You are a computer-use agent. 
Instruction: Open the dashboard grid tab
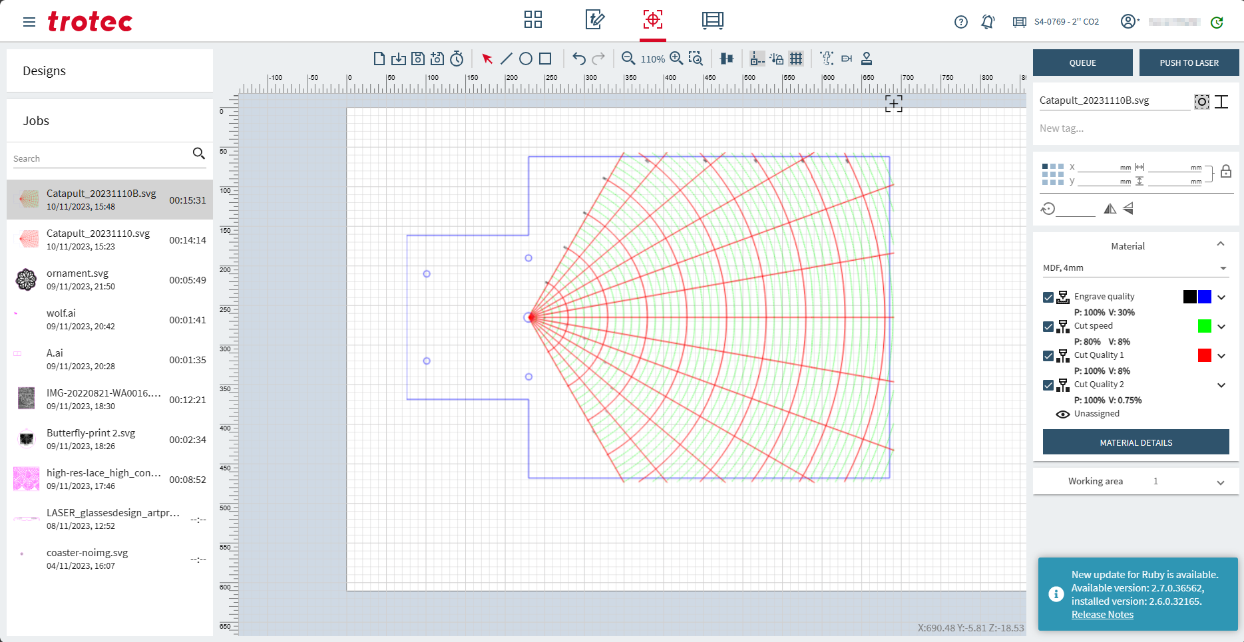point(533,19)
